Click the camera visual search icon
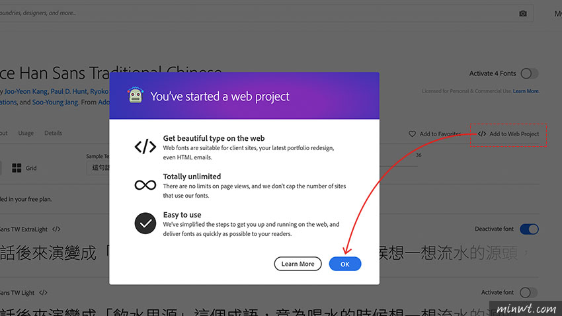562x316 pixels. pyautogui.click(x=523, y=14)
